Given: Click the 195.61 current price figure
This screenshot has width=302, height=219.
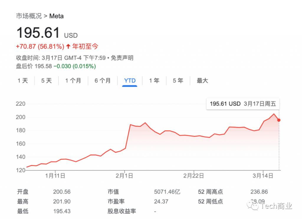Looking at the screenshot, I should pos(38,32).
